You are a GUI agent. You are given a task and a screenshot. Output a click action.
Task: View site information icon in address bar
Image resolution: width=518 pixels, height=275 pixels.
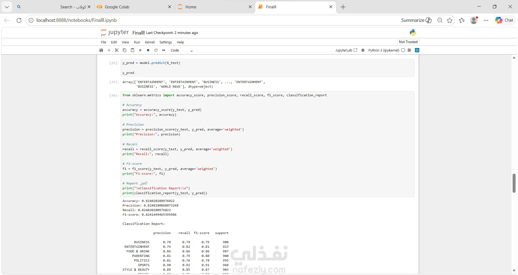[x=31, y=20]
